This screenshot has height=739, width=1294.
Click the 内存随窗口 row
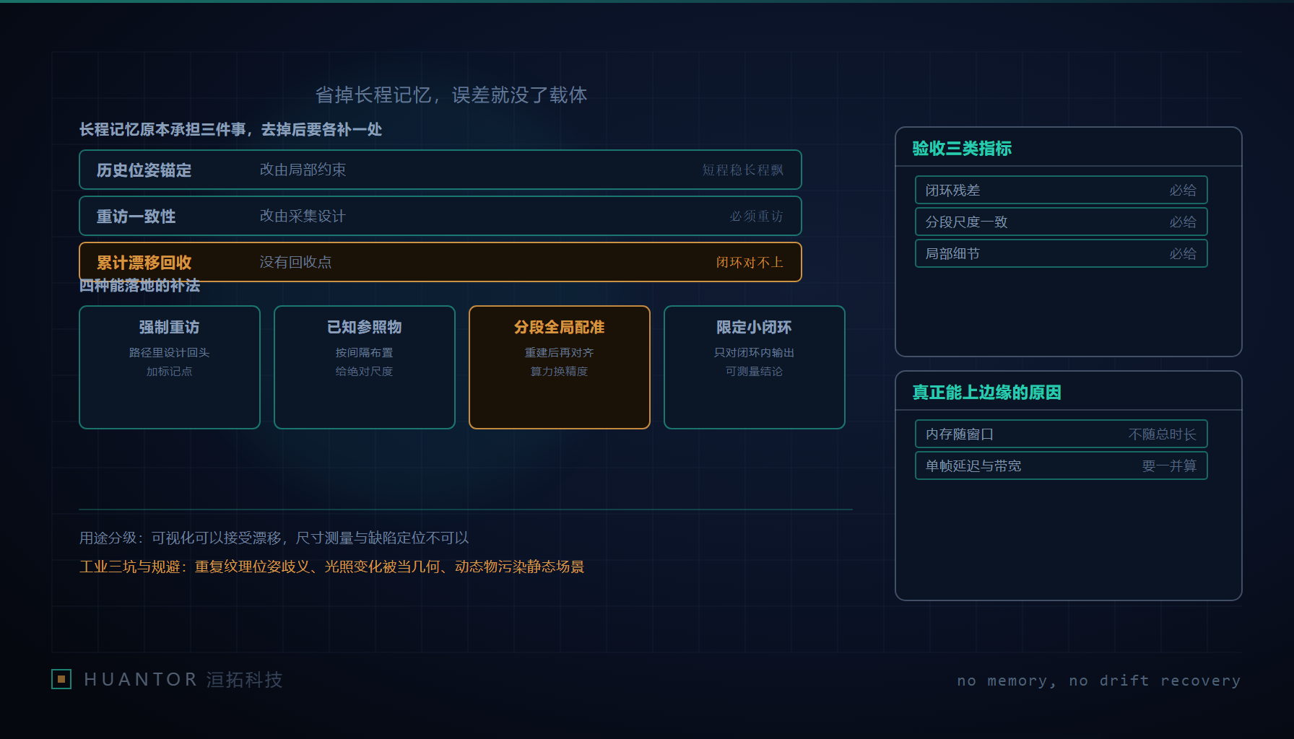[x=1061, y=434]
